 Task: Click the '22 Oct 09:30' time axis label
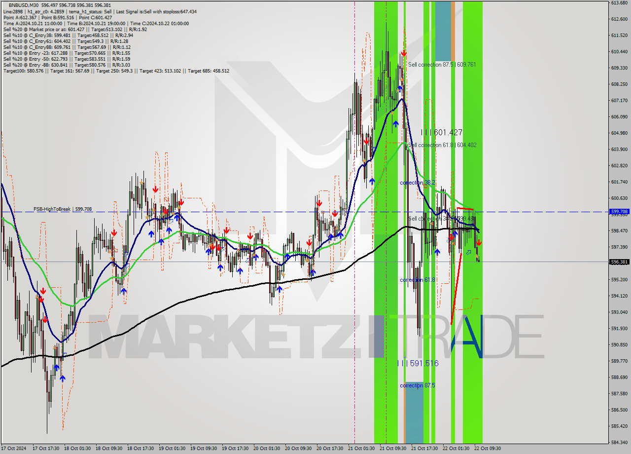click(x=488, y=449)
